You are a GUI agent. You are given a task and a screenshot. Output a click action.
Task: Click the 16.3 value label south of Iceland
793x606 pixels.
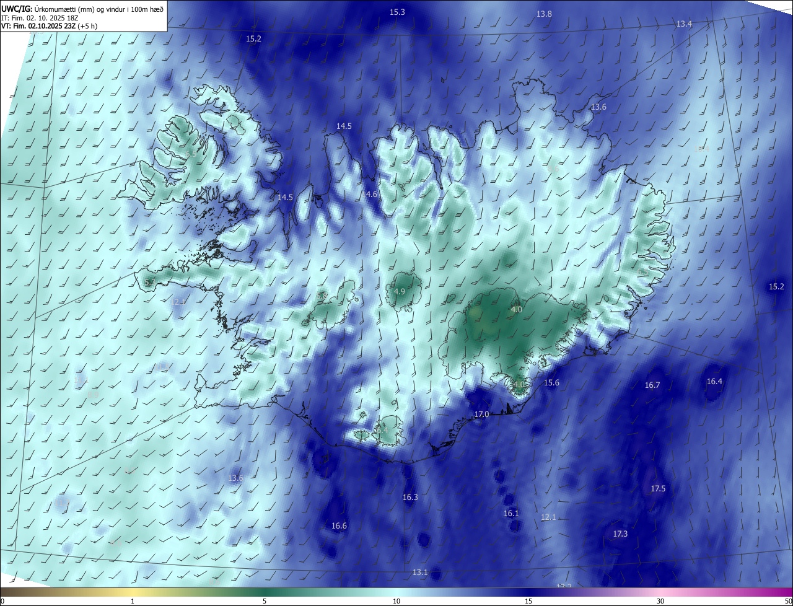pos(410,497)
